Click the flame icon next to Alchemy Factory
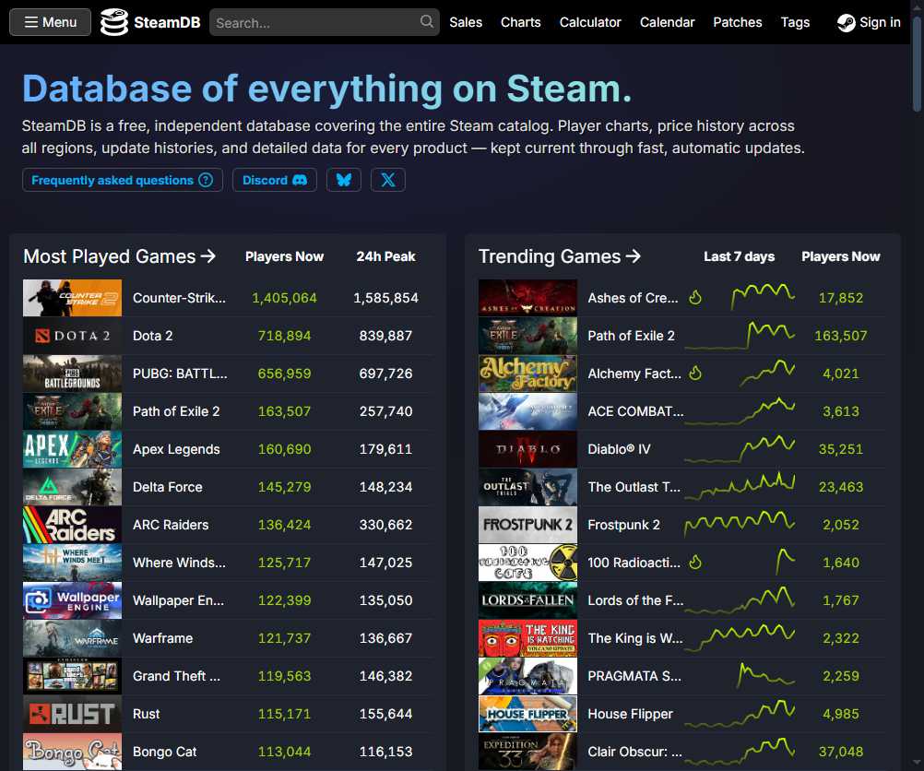This screenshot has width=924, height=771. coord(696,374)
